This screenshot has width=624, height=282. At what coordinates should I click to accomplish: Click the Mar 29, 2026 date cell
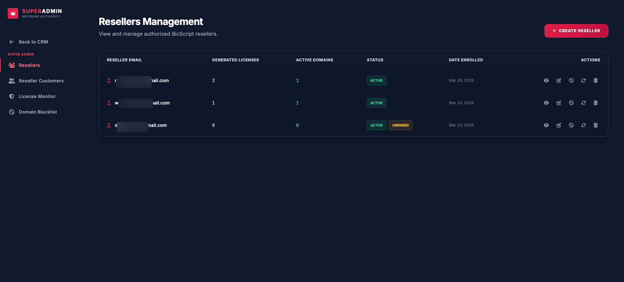[461, 80]
